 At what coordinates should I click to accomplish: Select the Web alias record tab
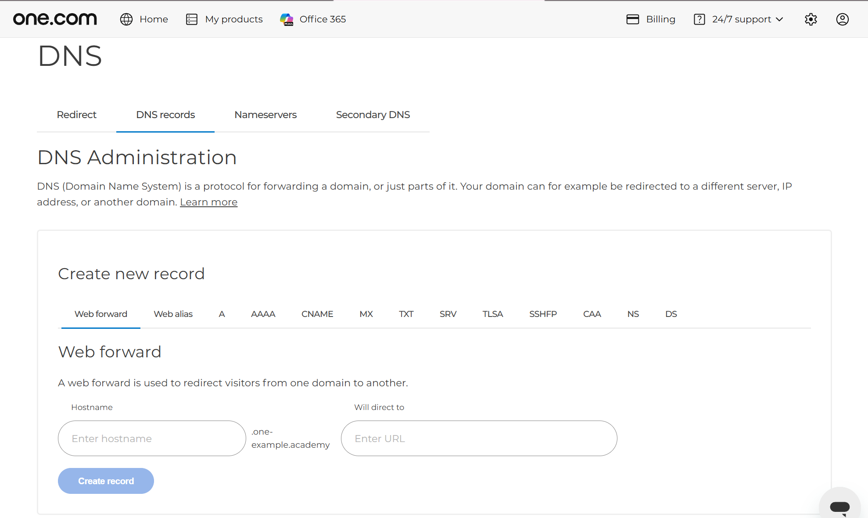tap(173, 314)
